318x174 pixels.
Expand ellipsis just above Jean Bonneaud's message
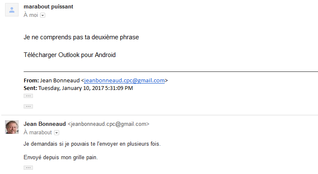[x=28, y=106]
